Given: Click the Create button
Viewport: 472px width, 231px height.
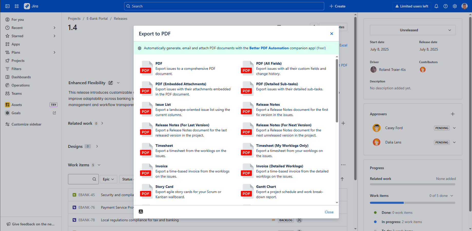Looking at the screenshot, I should [337, 6].
